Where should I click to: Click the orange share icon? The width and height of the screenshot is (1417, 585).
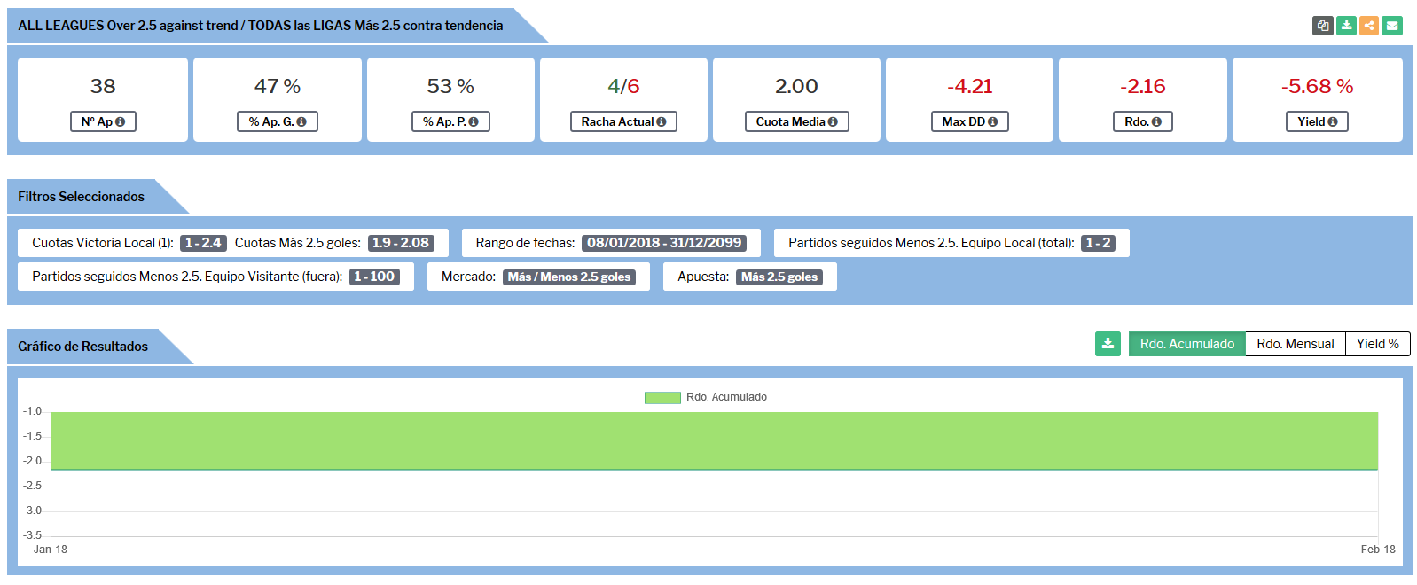(1369, 26)
